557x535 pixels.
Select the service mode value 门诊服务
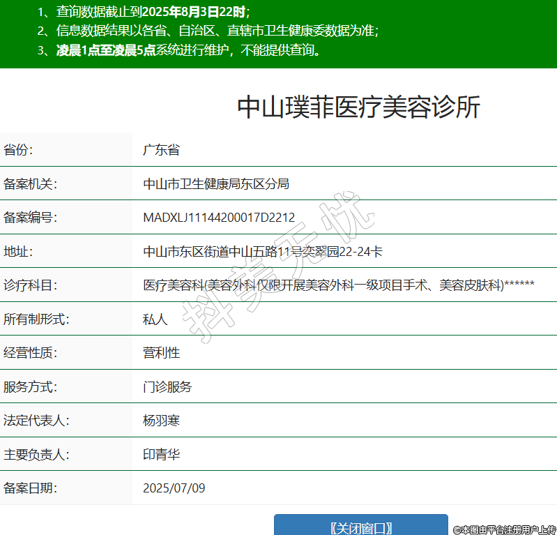(x=167, y=386)
